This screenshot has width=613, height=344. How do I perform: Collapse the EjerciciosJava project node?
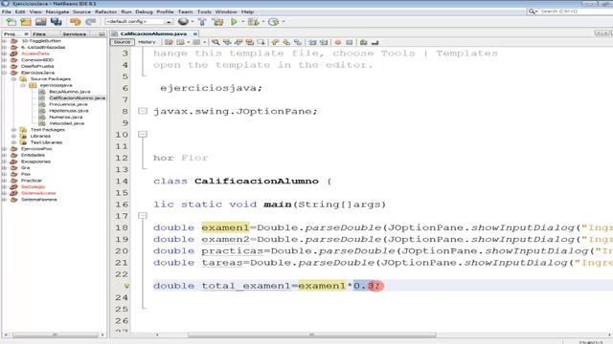coord(5,73)
